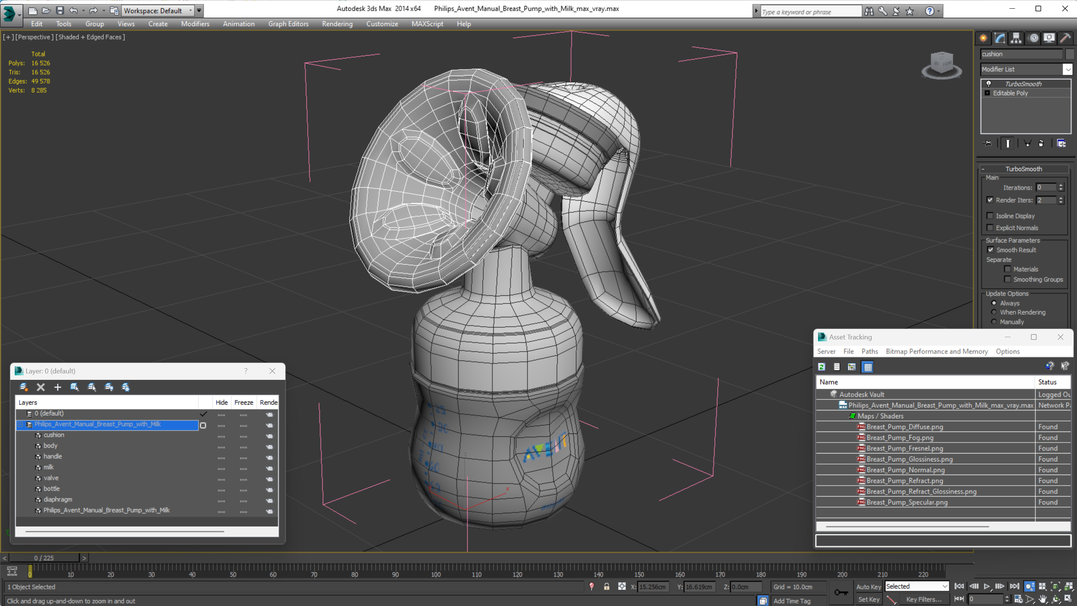This screenshot has width=1077, height=606.
Task: Toggle the selection lock padlock icon
Action: (x=606, y=587)
